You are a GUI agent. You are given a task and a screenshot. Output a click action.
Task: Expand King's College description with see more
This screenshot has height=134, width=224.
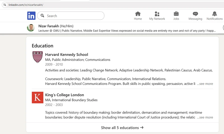pos(205,117)
